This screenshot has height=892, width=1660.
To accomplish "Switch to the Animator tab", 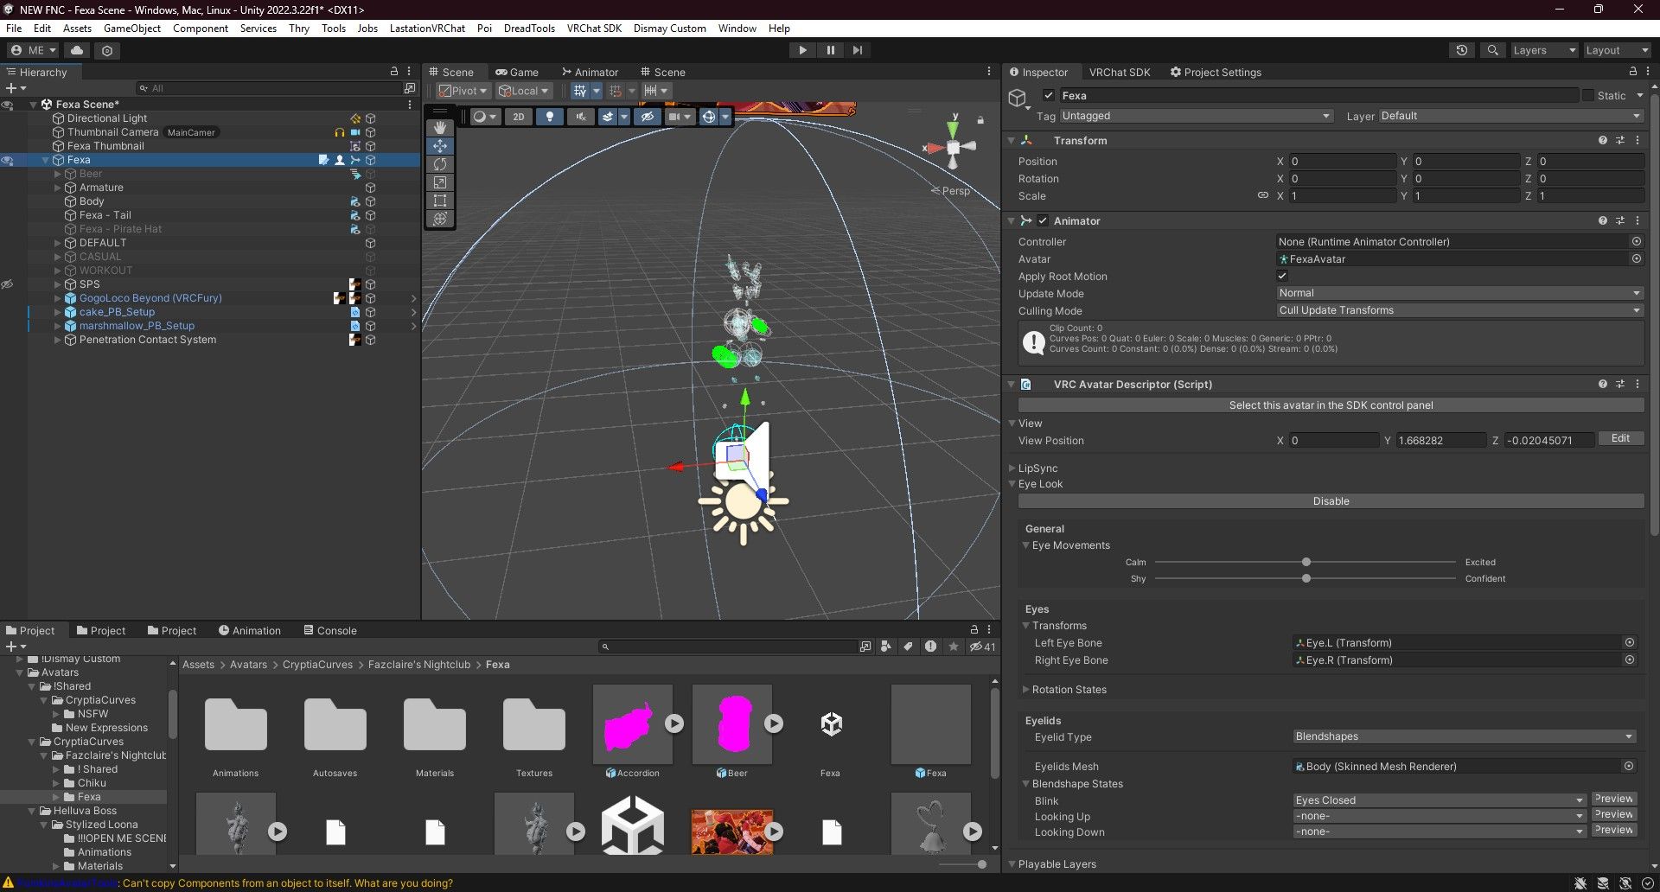I will [591, 72].
